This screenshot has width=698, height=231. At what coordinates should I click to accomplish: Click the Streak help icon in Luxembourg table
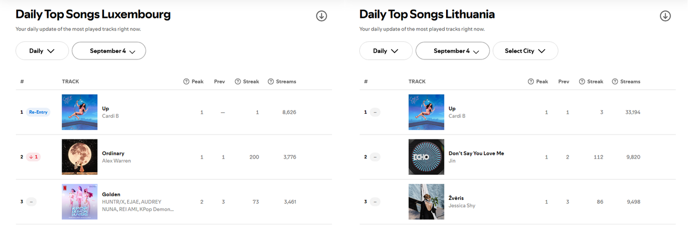238,82
